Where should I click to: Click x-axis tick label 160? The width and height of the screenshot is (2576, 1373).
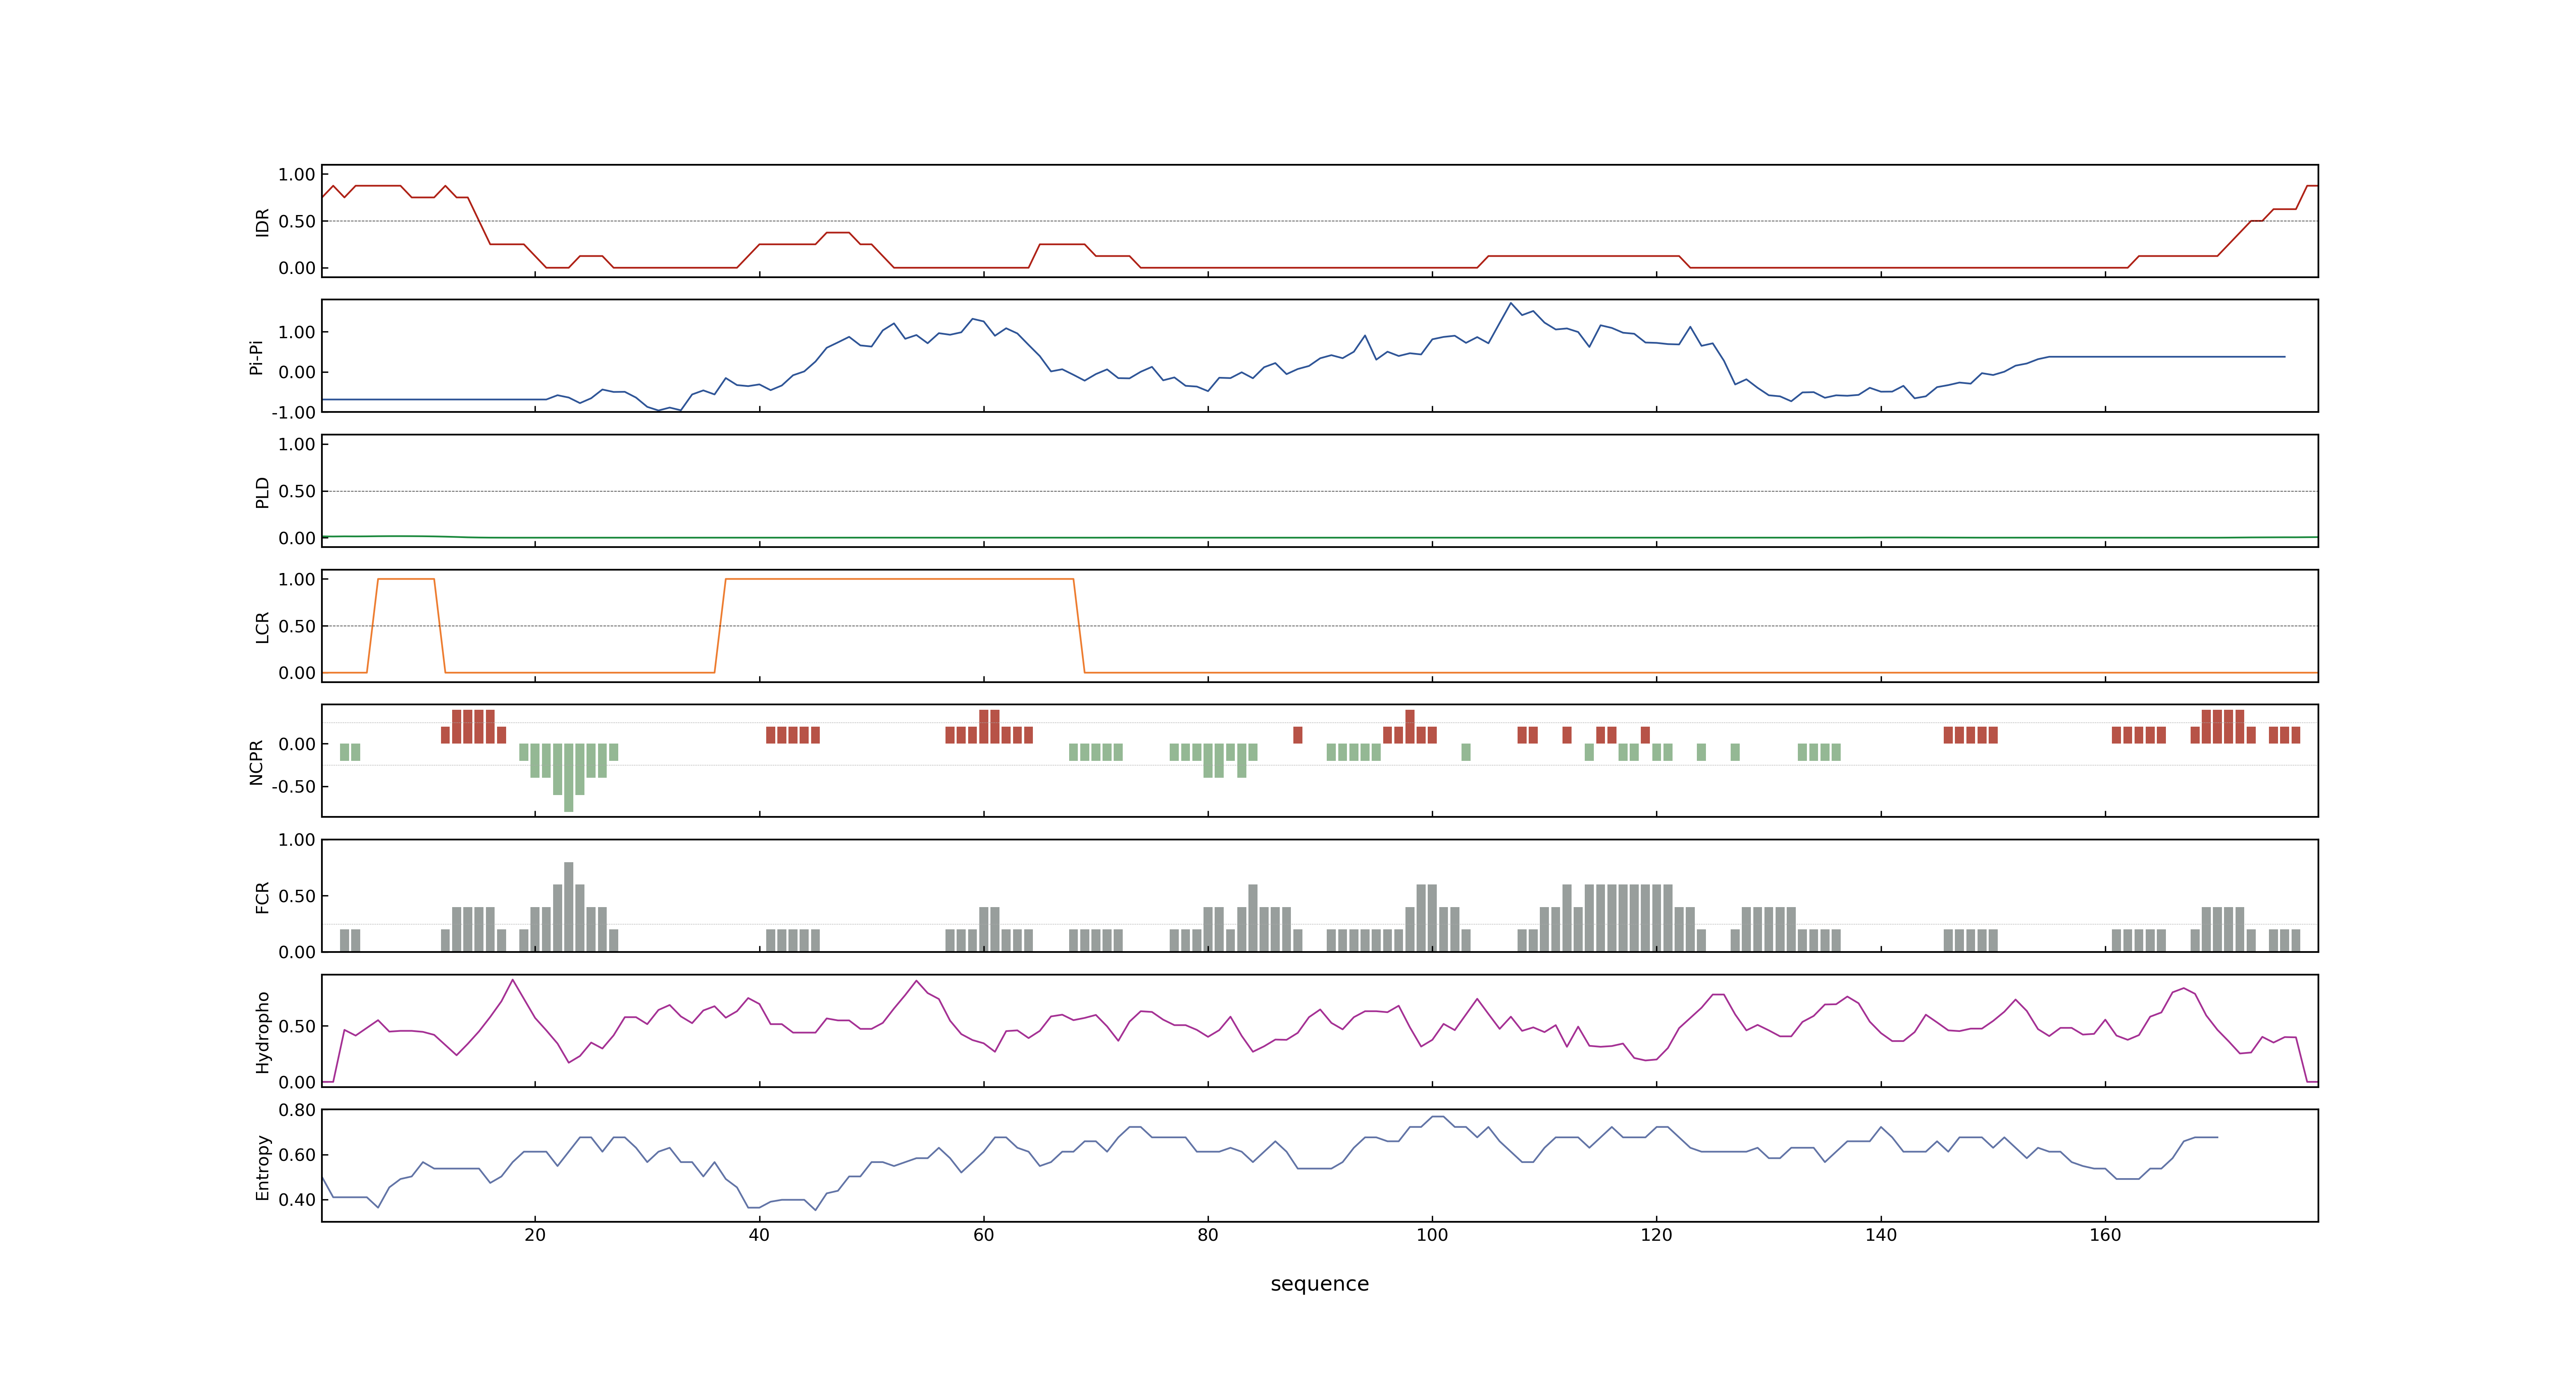[x=2105, y=1235]
